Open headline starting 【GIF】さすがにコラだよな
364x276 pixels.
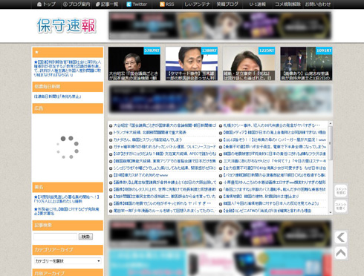click(x=165, y=154)
